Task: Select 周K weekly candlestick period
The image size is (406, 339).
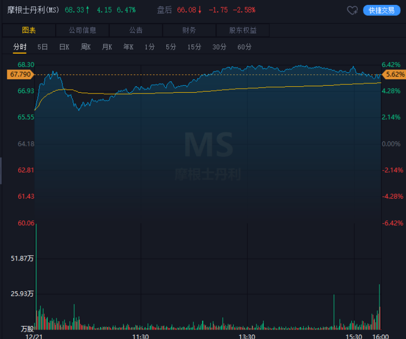Action: [x=86, y=47]
